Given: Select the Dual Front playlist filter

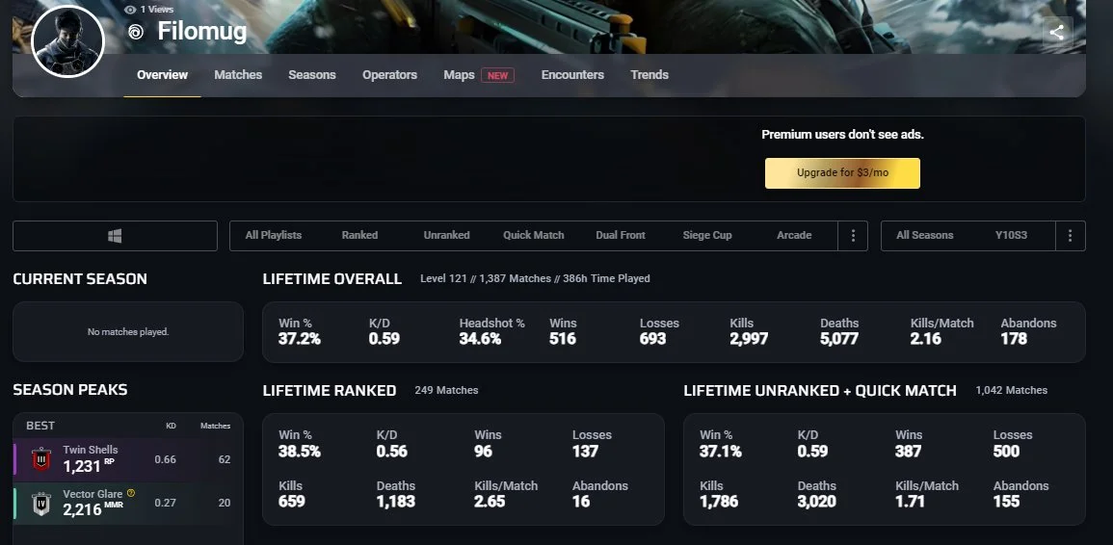Looking at the screenshot, I should 621,235.
